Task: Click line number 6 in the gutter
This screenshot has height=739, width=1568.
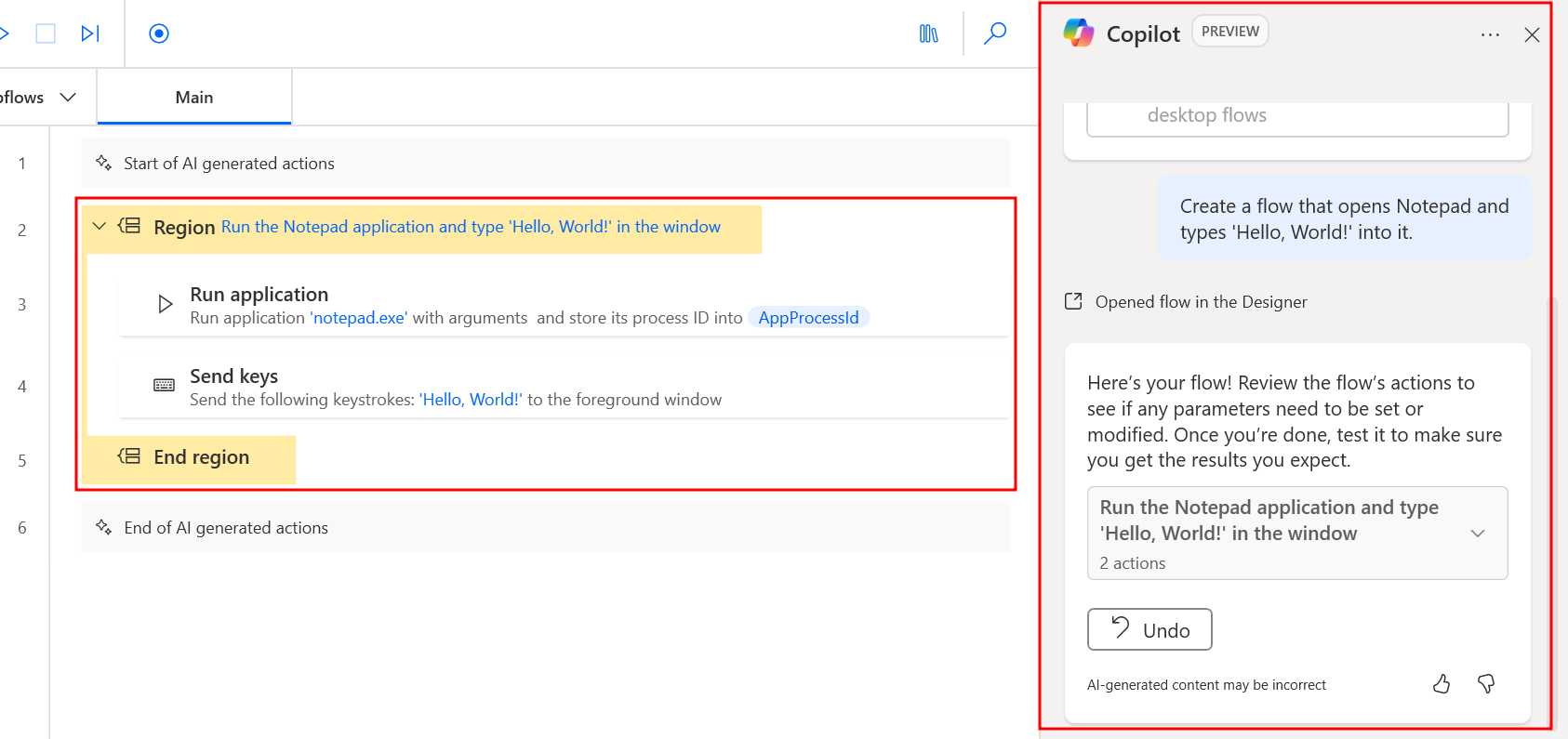Action: click(x=21, y=528)
